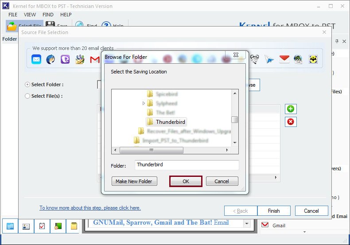Click the Save floppy disk toolbar icon
The height and width of the screenshot is (245, 350).
50,24
